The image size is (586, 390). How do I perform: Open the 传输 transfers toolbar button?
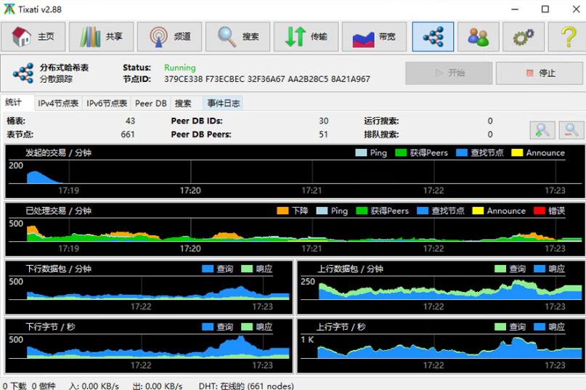tap(306, 36)
